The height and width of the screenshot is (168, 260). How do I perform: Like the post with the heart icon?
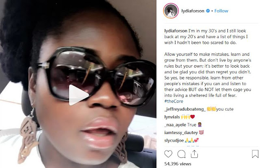pyautogui.click(x=168, y=154)
